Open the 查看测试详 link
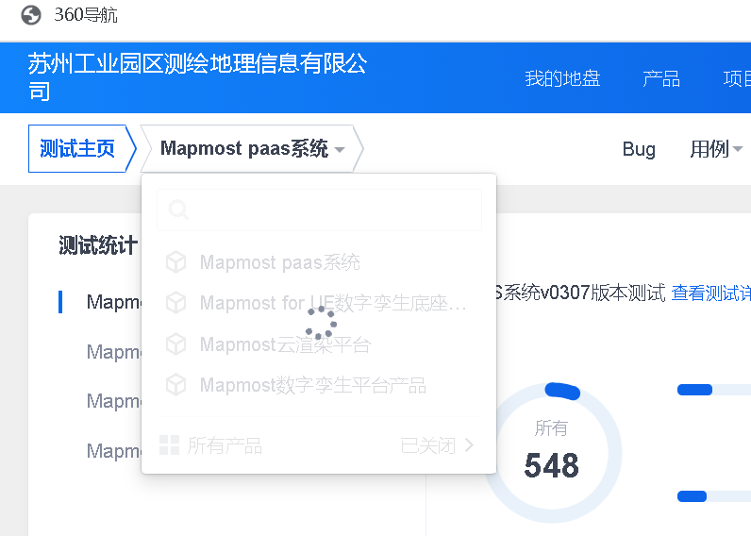Screen dimensions: 751x536 (x=710, y=293)
